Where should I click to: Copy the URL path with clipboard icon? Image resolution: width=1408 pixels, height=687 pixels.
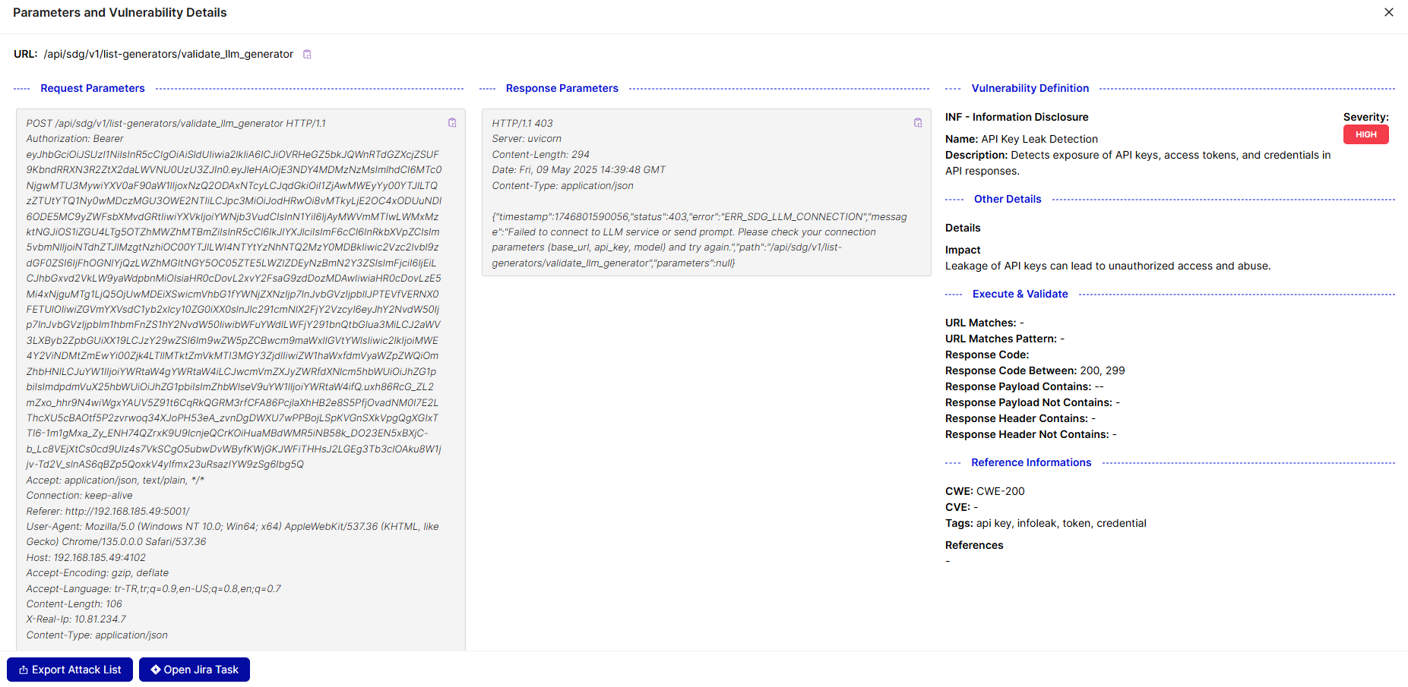pyautogui.click(x=307, y=54)
